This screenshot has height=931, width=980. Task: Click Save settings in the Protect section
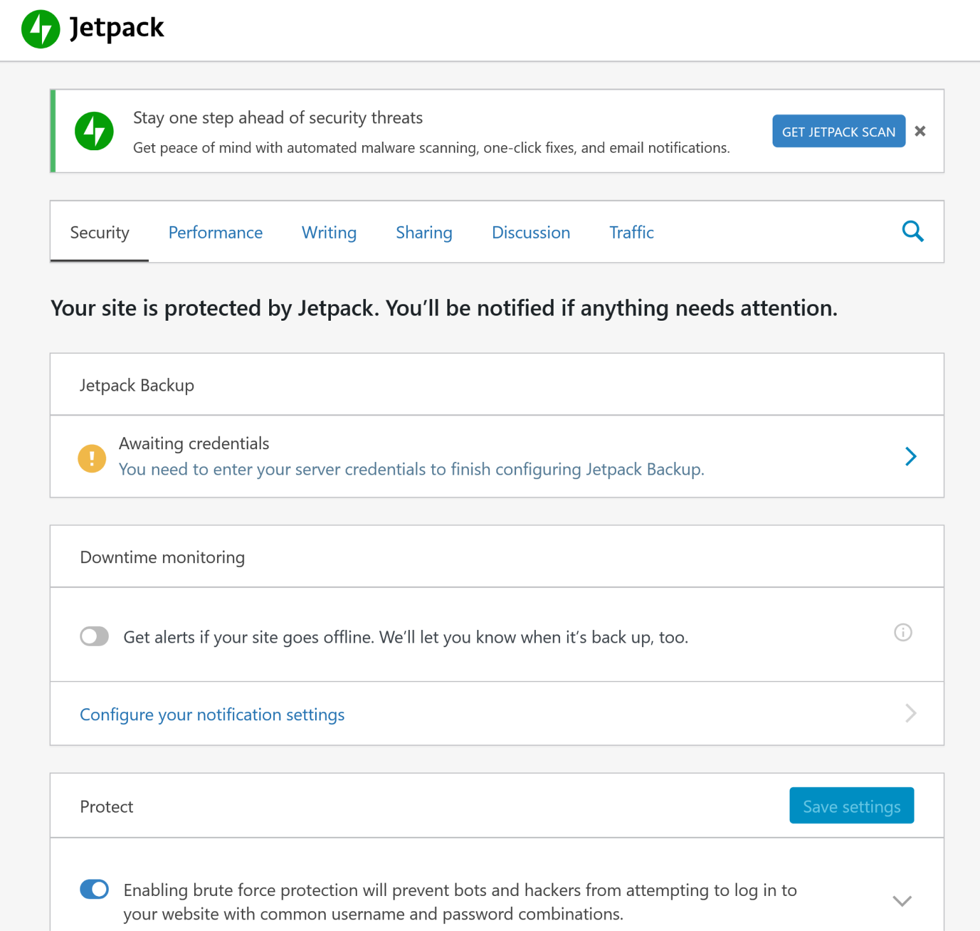[x=851, y=806]
